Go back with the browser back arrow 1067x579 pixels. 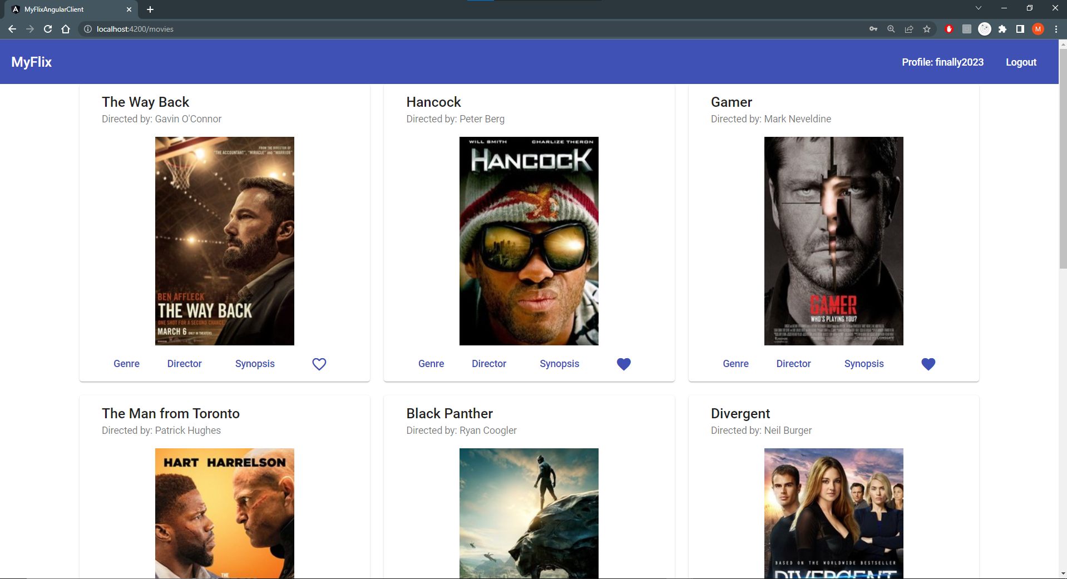point(12,29)
